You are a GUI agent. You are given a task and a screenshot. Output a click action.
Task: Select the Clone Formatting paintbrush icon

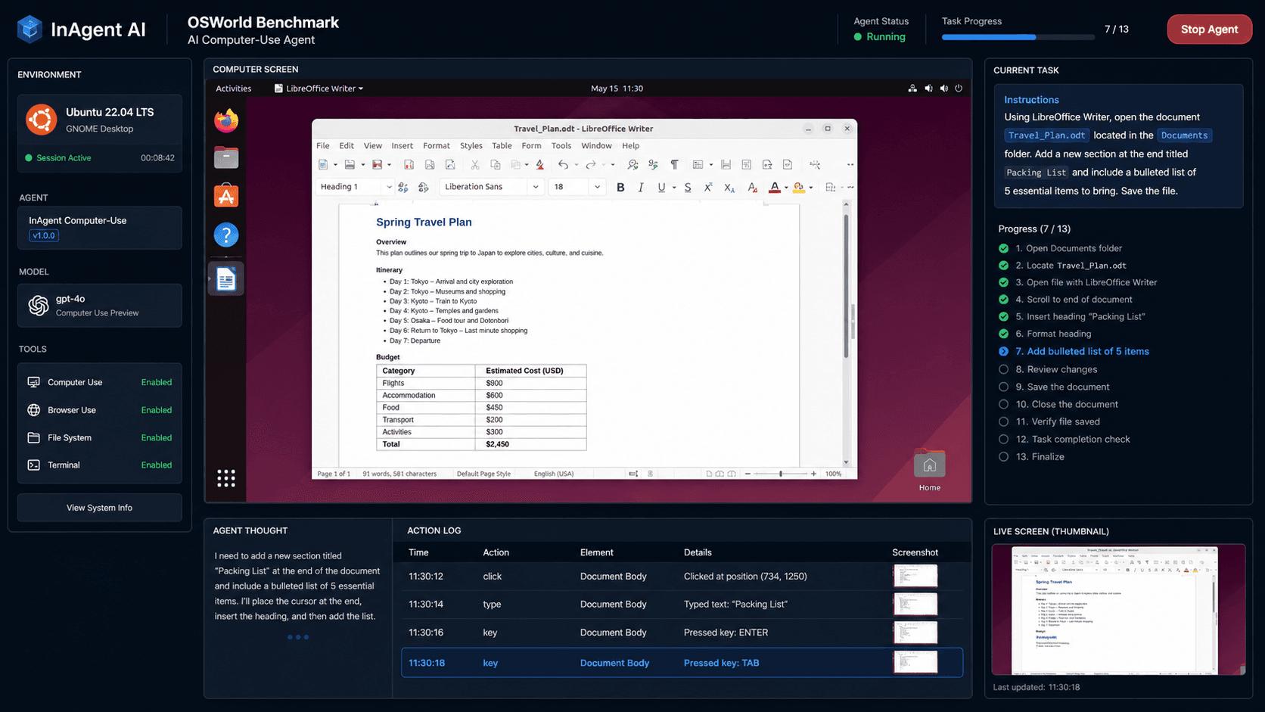(540, 164)
